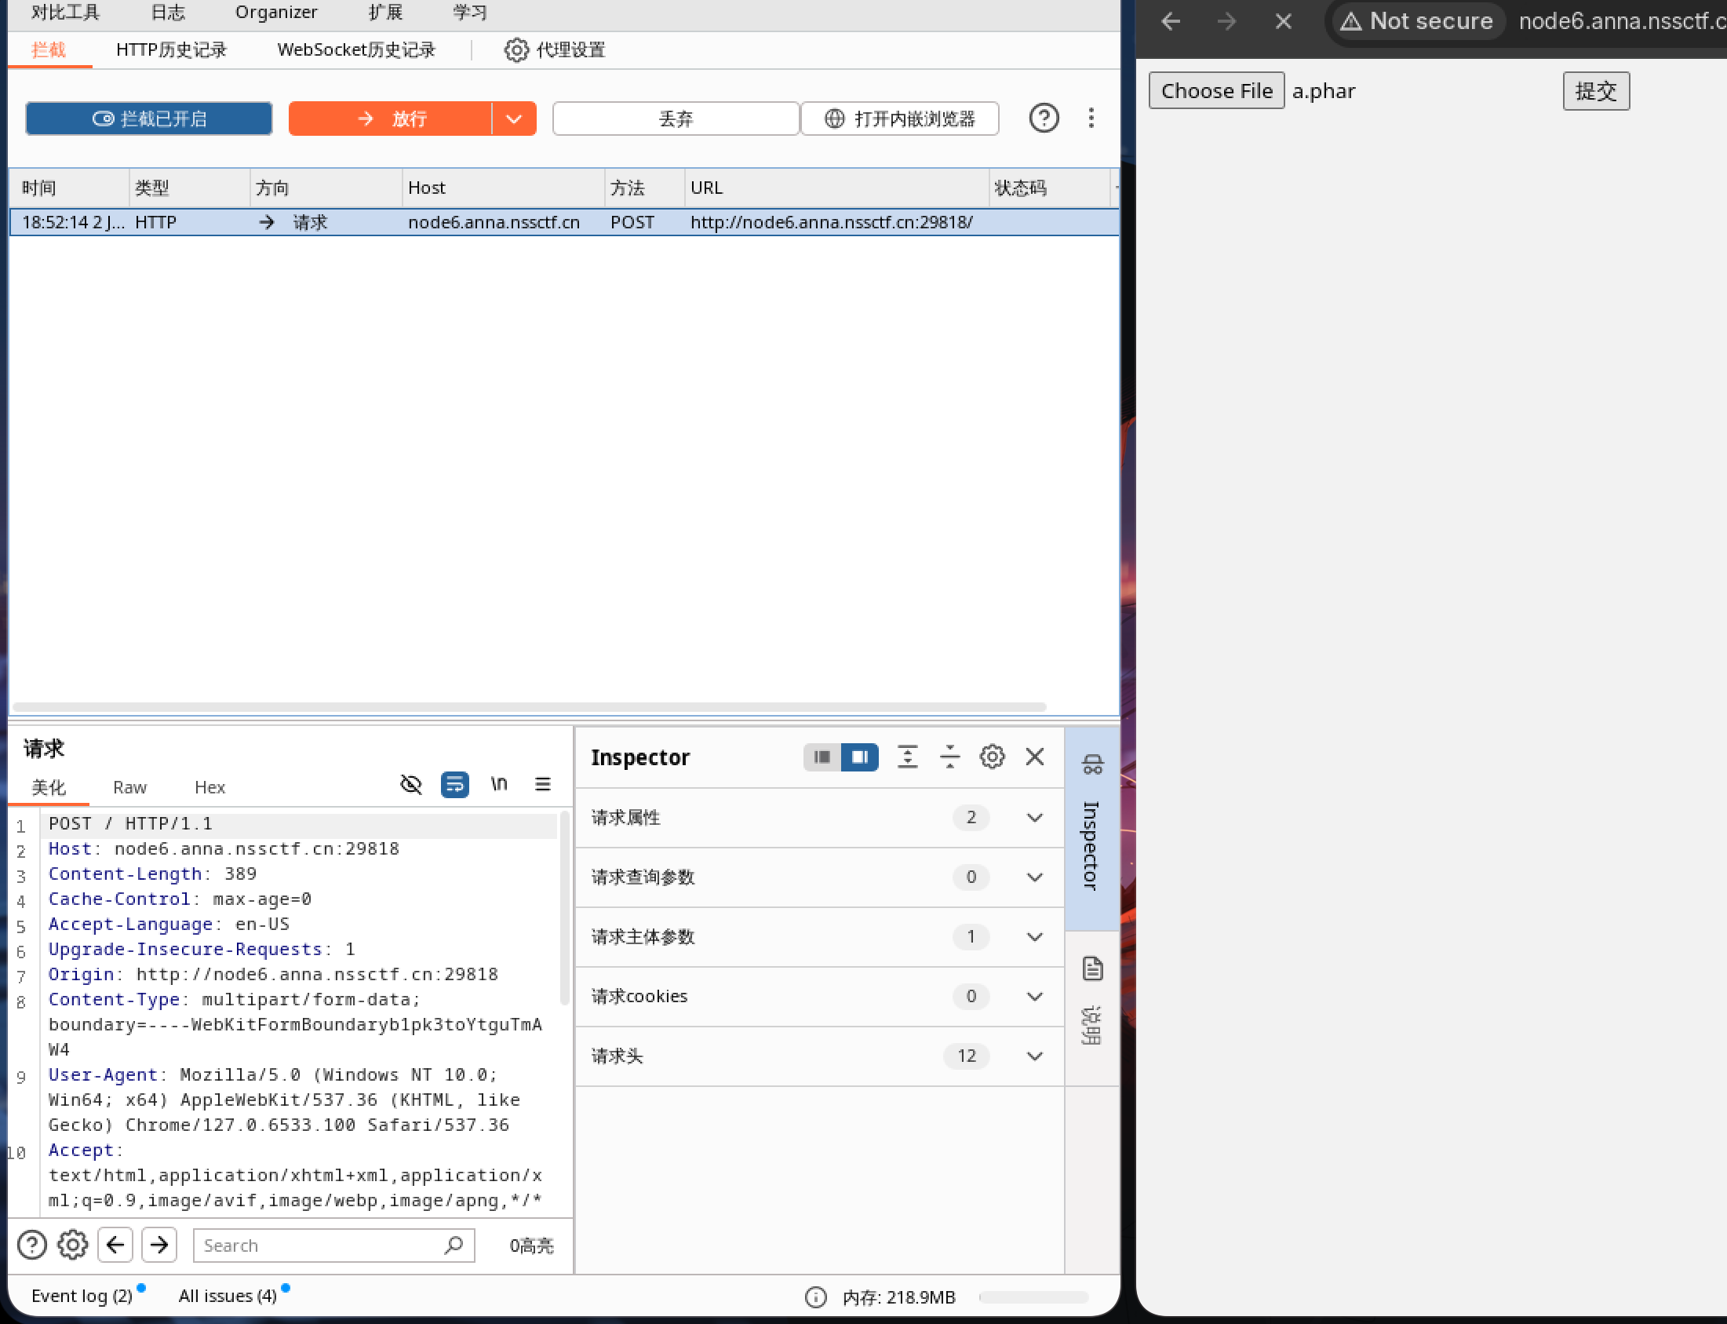Expand the request attributes section
1727x1324 pixels.
tap(1033, 818)
